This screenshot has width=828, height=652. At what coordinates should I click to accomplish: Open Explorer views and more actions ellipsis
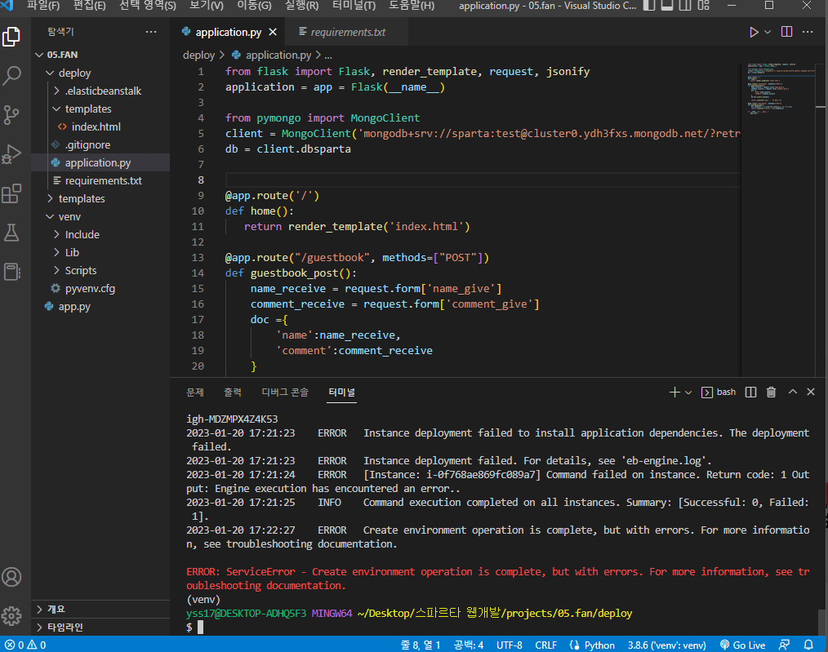[x=151, y=32]
